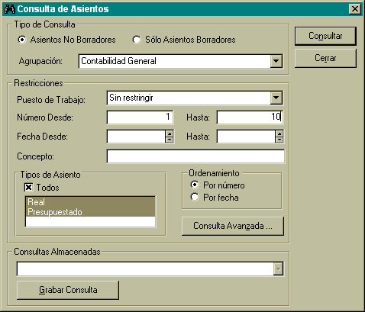The image size is (365, 312).
Task: Open Consulta Avanzada dialog
Action: (x=233, y=226)
